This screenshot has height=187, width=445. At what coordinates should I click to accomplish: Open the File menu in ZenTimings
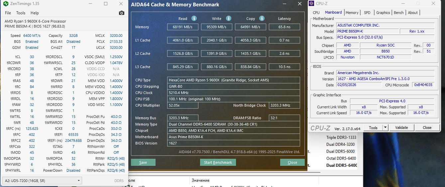tap(8, 13)
